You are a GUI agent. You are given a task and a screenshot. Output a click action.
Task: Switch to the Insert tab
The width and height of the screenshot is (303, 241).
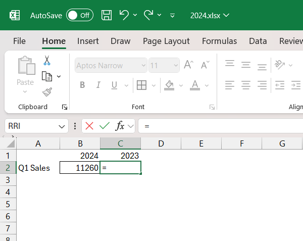(x=88, y=41)
